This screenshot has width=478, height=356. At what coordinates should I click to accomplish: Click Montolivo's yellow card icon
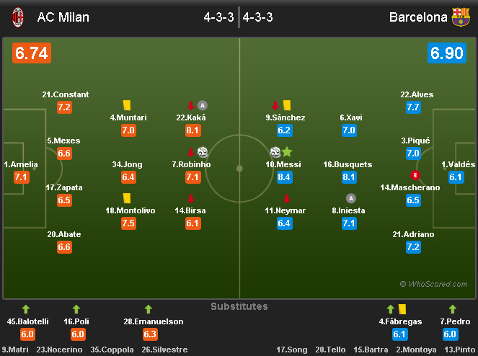point(126,197)
